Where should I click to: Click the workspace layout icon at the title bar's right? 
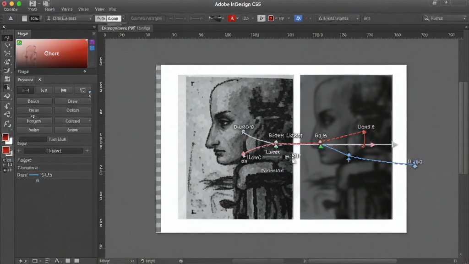click(x=435, y=3)
